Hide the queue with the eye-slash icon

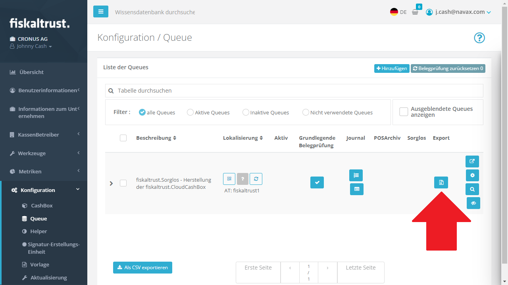(x=473, y=203)
